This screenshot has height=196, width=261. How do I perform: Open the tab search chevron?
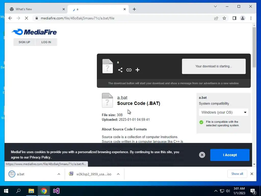pos(215,6)
